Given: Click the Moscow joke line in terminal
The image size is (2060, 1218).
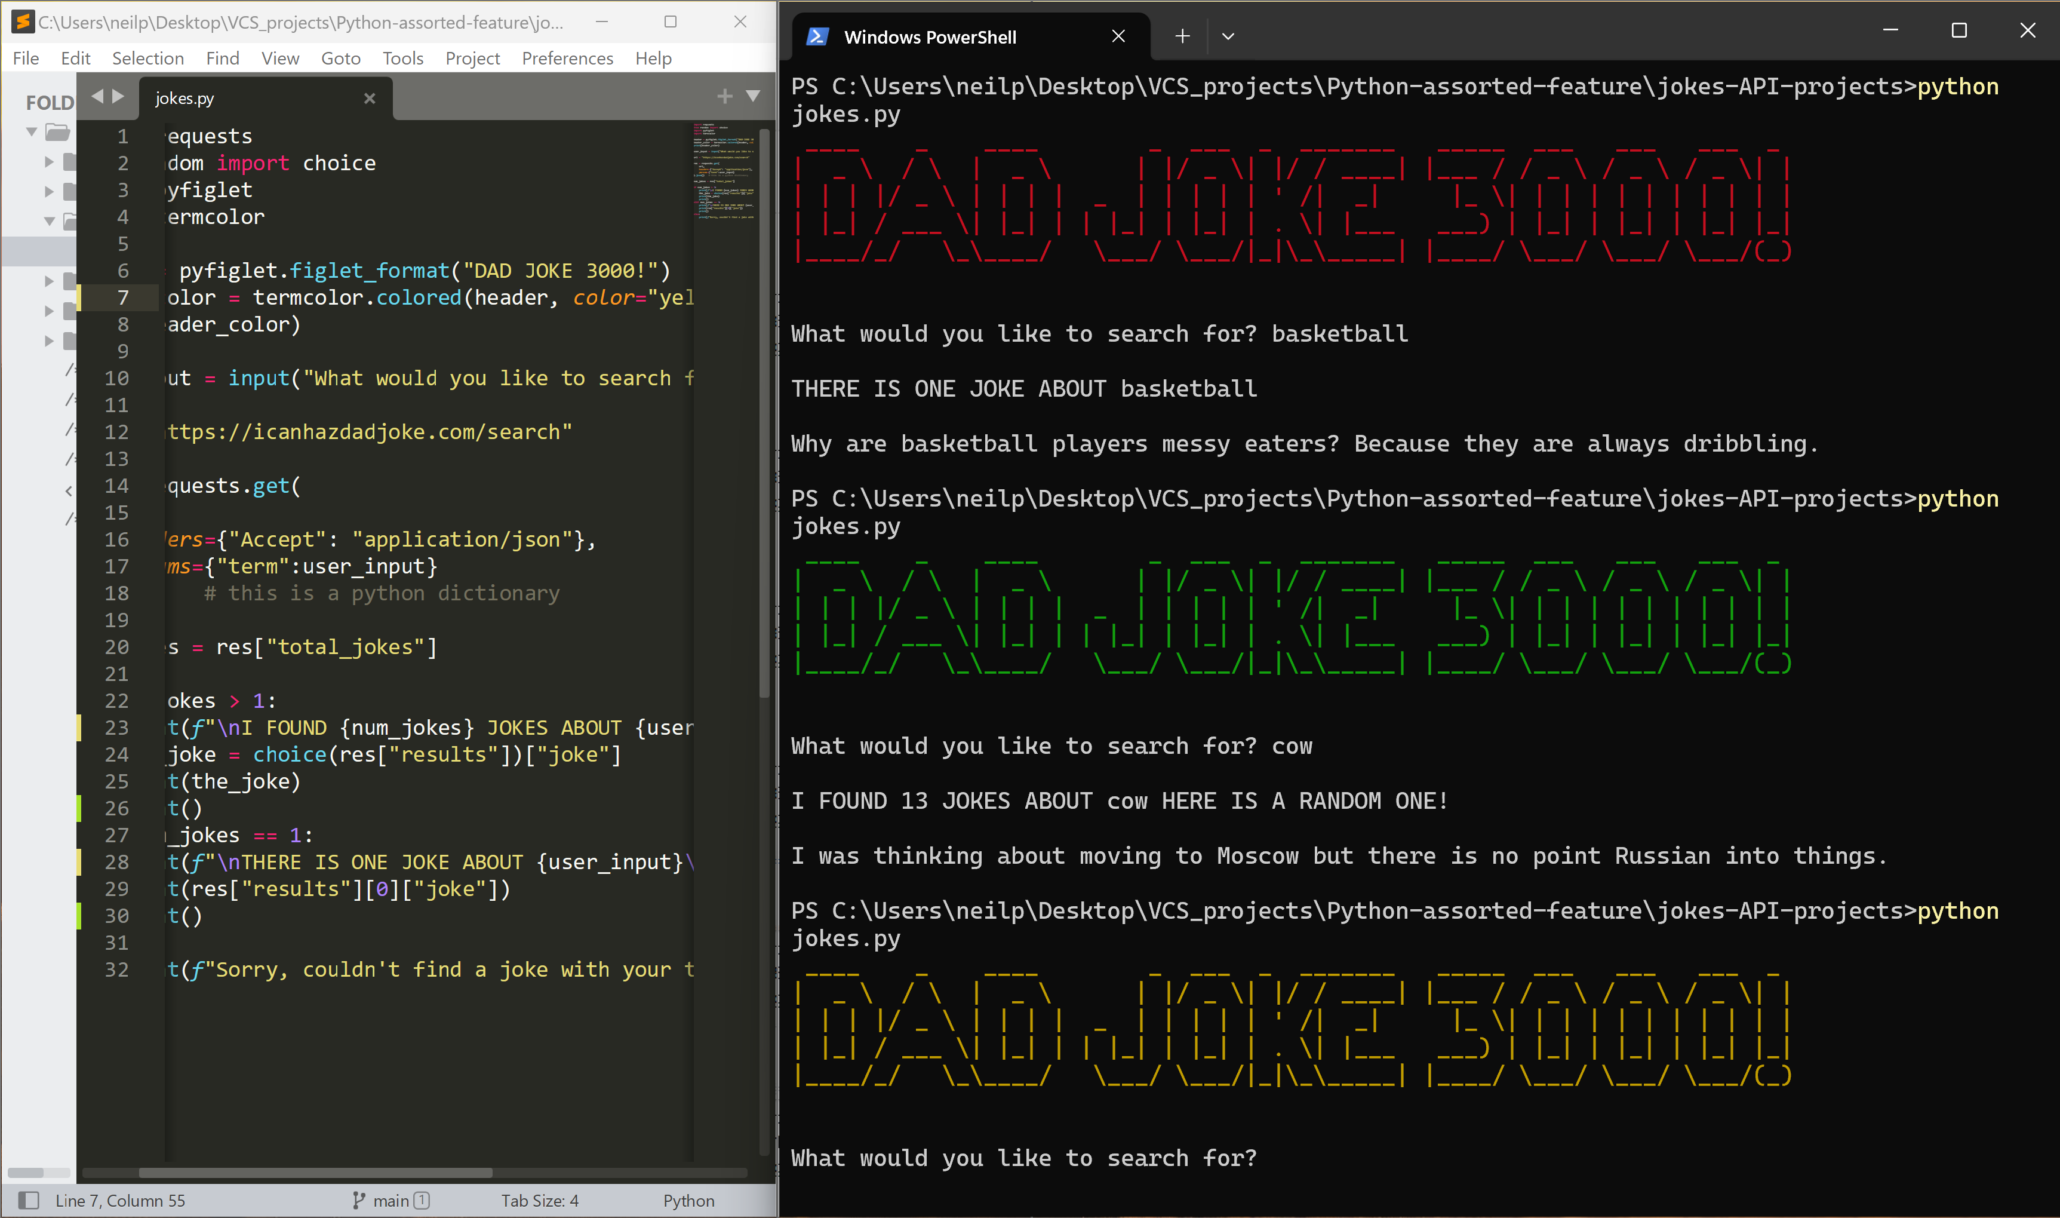Looking at the screenshot, I should 1339,857.
